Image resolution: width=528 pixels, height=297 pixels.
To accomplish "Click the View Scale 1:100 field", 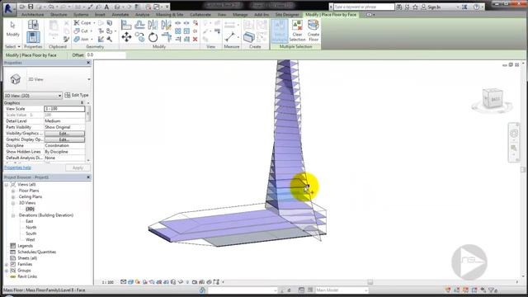I will pyautogui.click(x=64, y=109).
